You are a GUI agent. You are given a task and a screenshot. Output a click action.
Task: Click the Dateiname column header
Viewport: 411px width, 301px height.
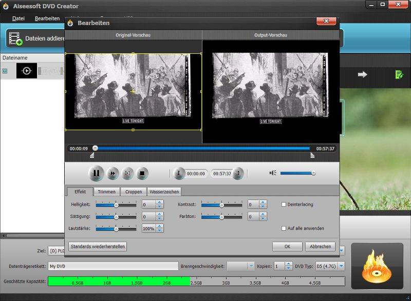click(x=15, y=57)
